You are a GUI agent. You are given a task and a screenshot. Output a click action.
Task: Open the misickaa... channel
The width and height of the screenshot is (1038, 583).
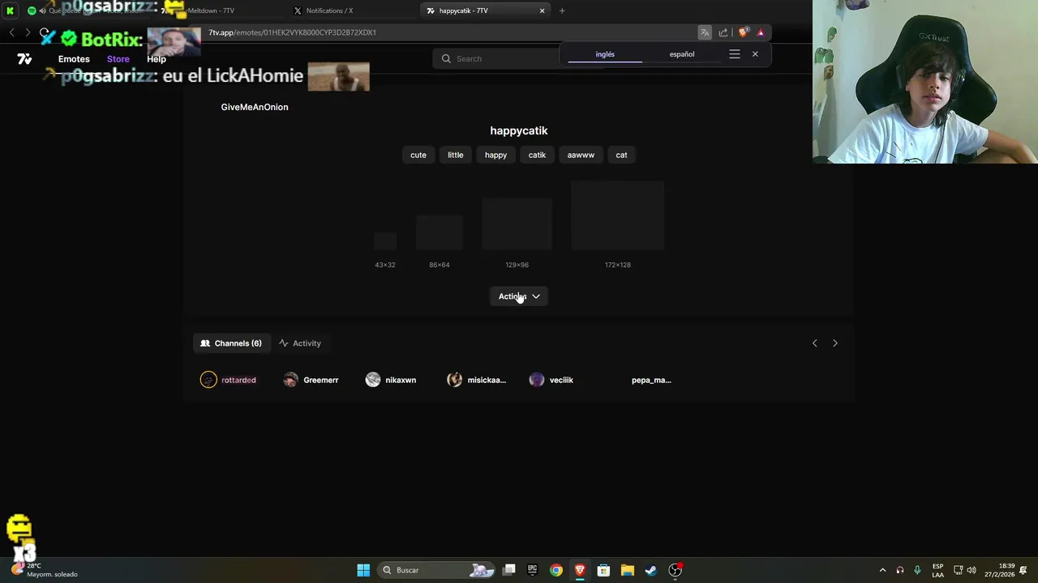click(x=477, y=380)
